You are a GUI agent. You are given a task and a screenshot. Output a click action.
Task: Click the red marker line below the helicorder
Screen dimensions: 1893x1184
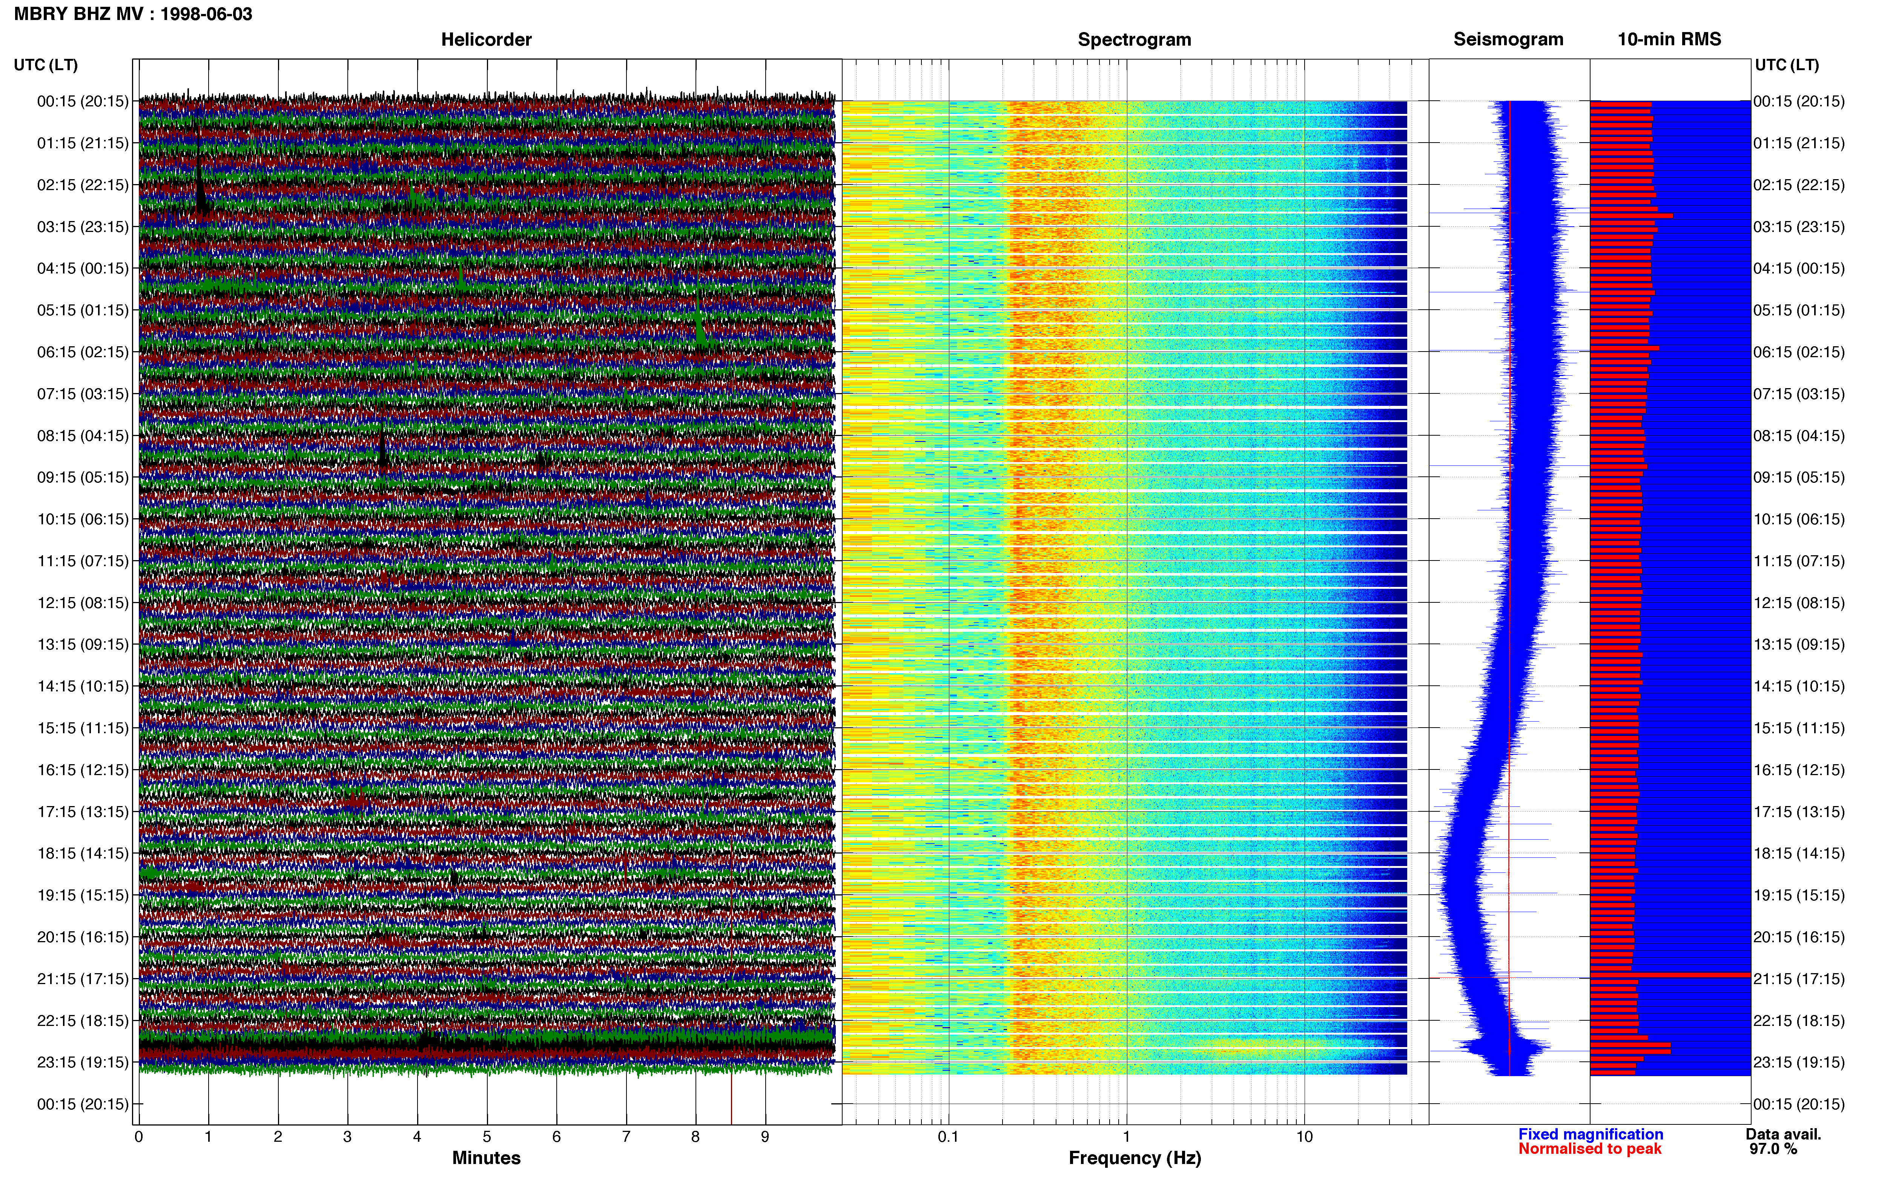[731, 1099]
